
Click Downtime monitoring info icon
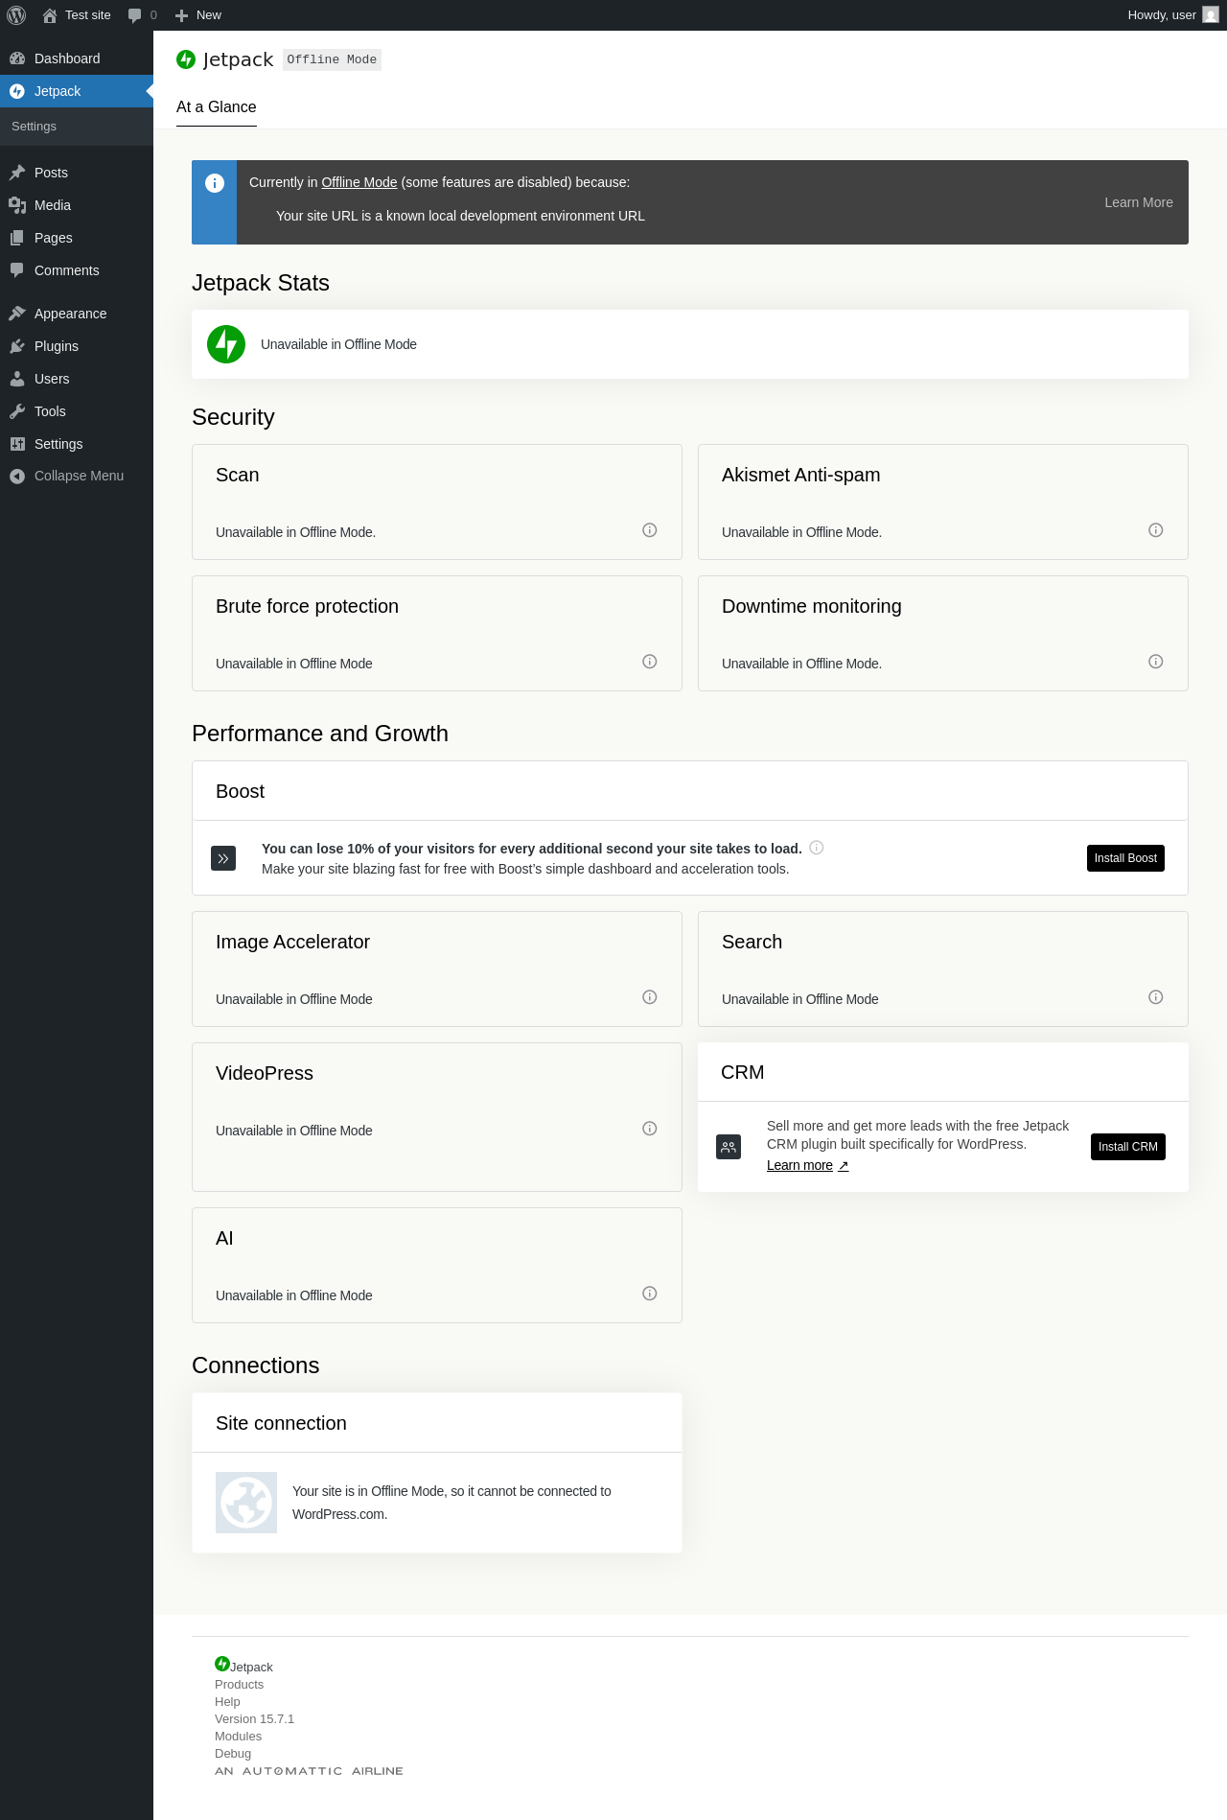pyautogui.click(x=1155, y=662)
